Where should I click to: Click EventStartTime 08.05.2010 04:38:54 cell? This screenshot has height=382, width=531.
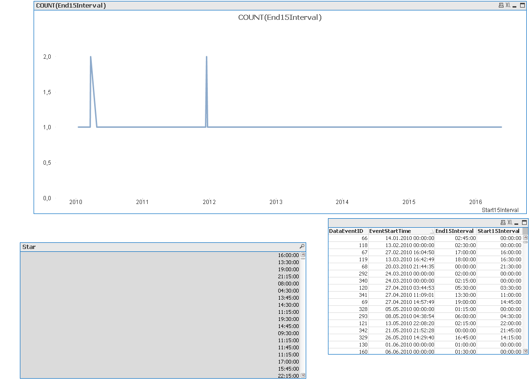402,317
